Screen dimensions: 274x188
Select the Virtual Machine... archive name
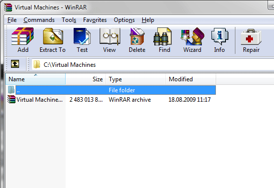[x=40, y=100]
